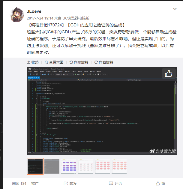Screen dimensions: 183x189
Task: Select the fifth thumbnail with red captchas
Action: pos(102,166)
